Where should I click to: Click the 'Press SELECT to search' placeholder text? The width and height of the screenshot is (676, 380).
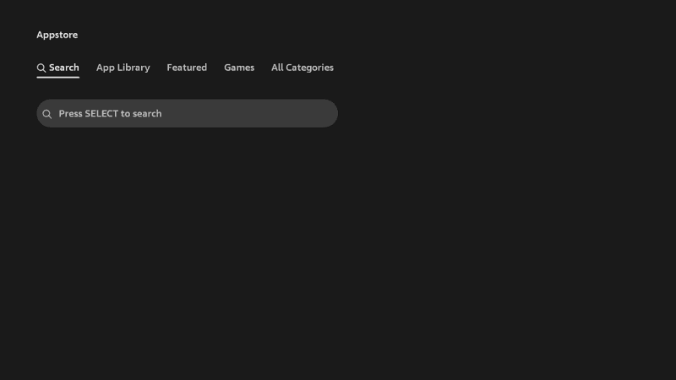click(x=110, y=113)
